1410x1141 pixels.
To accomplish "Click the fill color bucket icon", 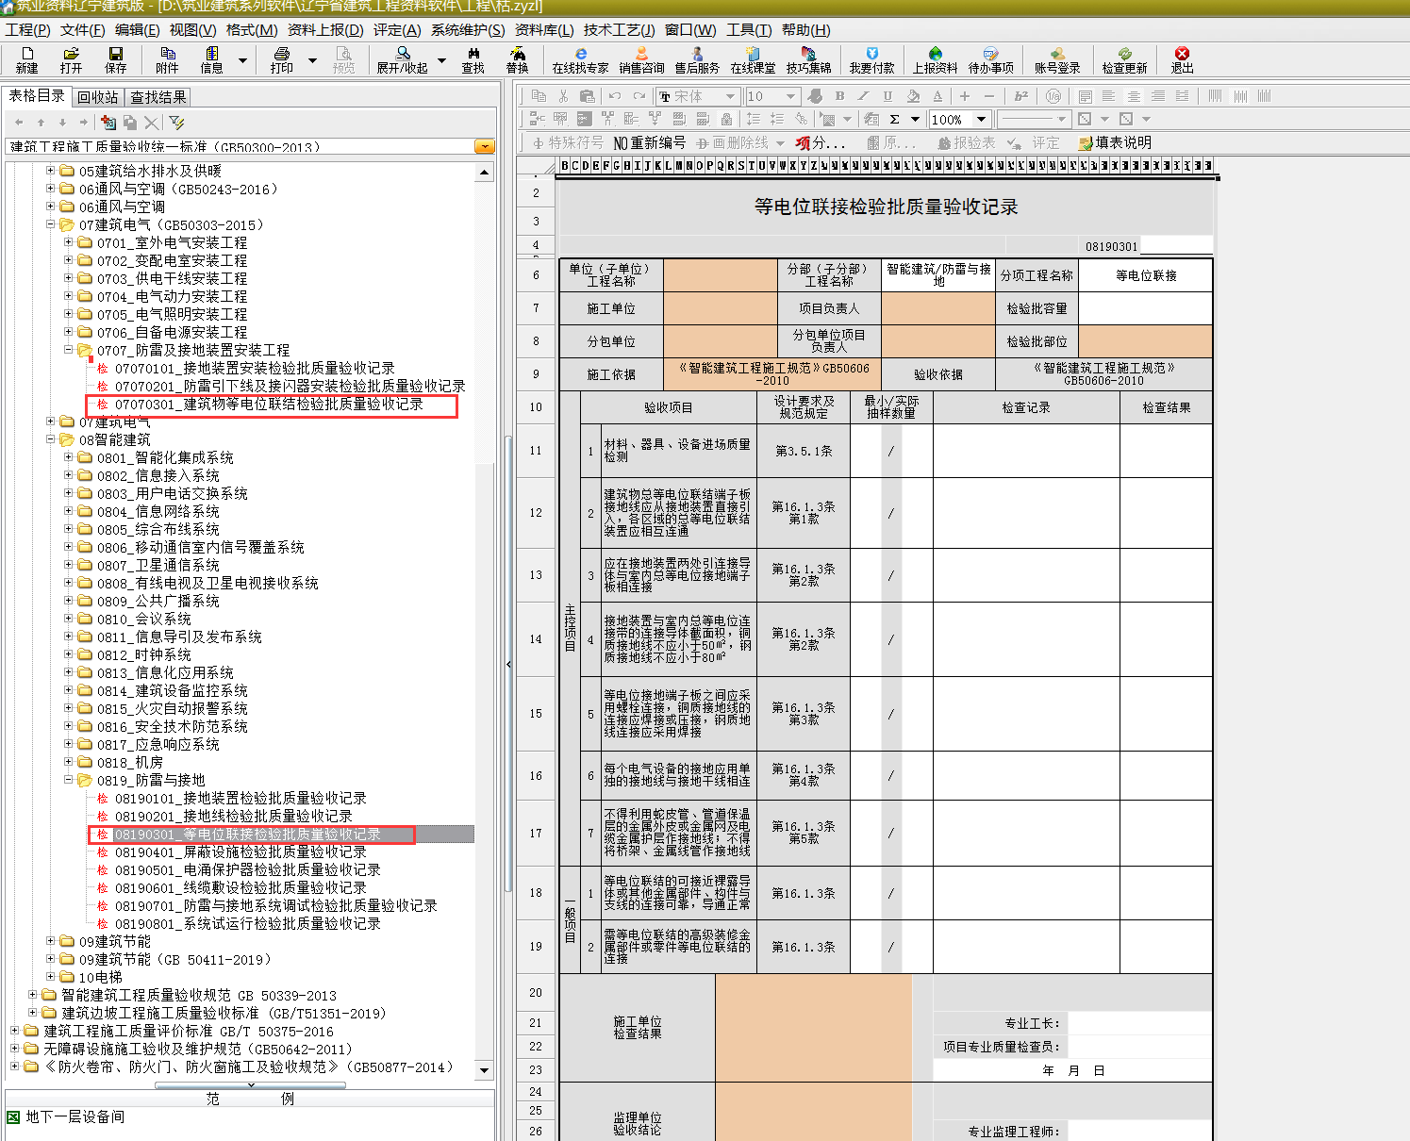I will [912, 96].
